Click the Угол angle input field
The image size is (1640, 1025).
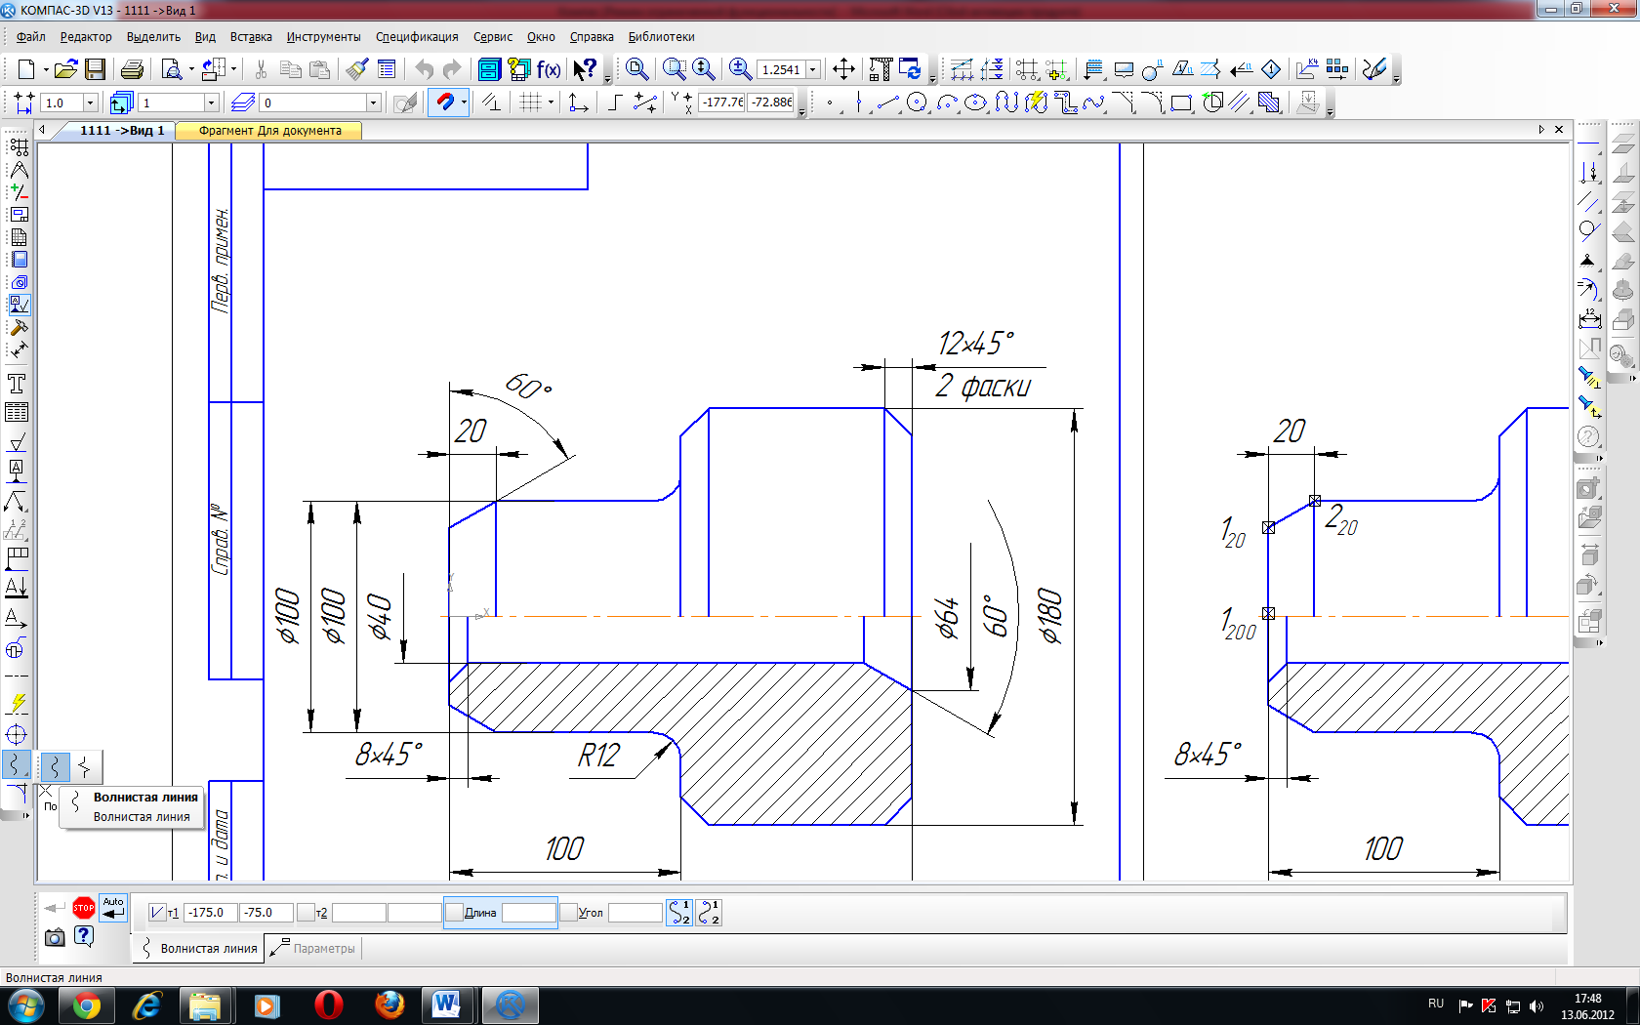[635, 913]
